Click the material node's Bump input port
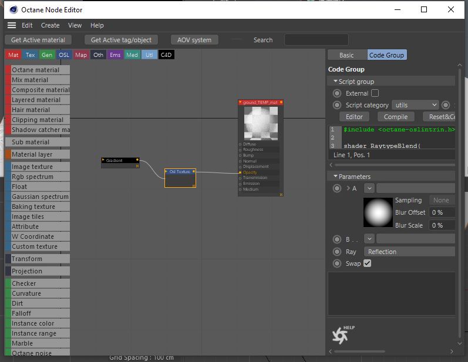The height and width of the screenshot is (362, 468). point(240,155)
